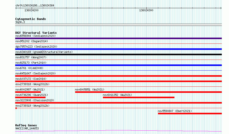Click the red nsv6011352 variant bar
The height and width of the screenshot is (134, 229).
139,98
